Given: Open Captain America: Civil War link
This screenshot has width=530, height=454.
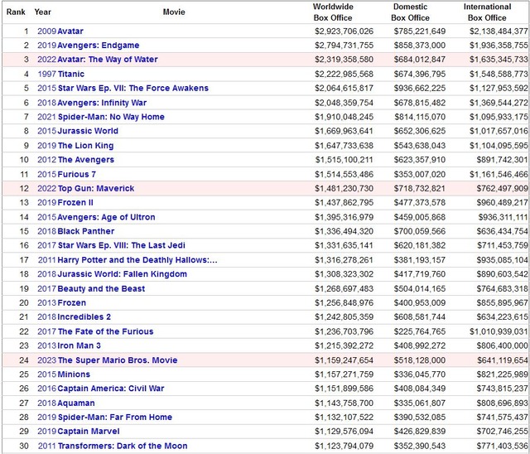Looking at the screenshot, I should (111, 389).
